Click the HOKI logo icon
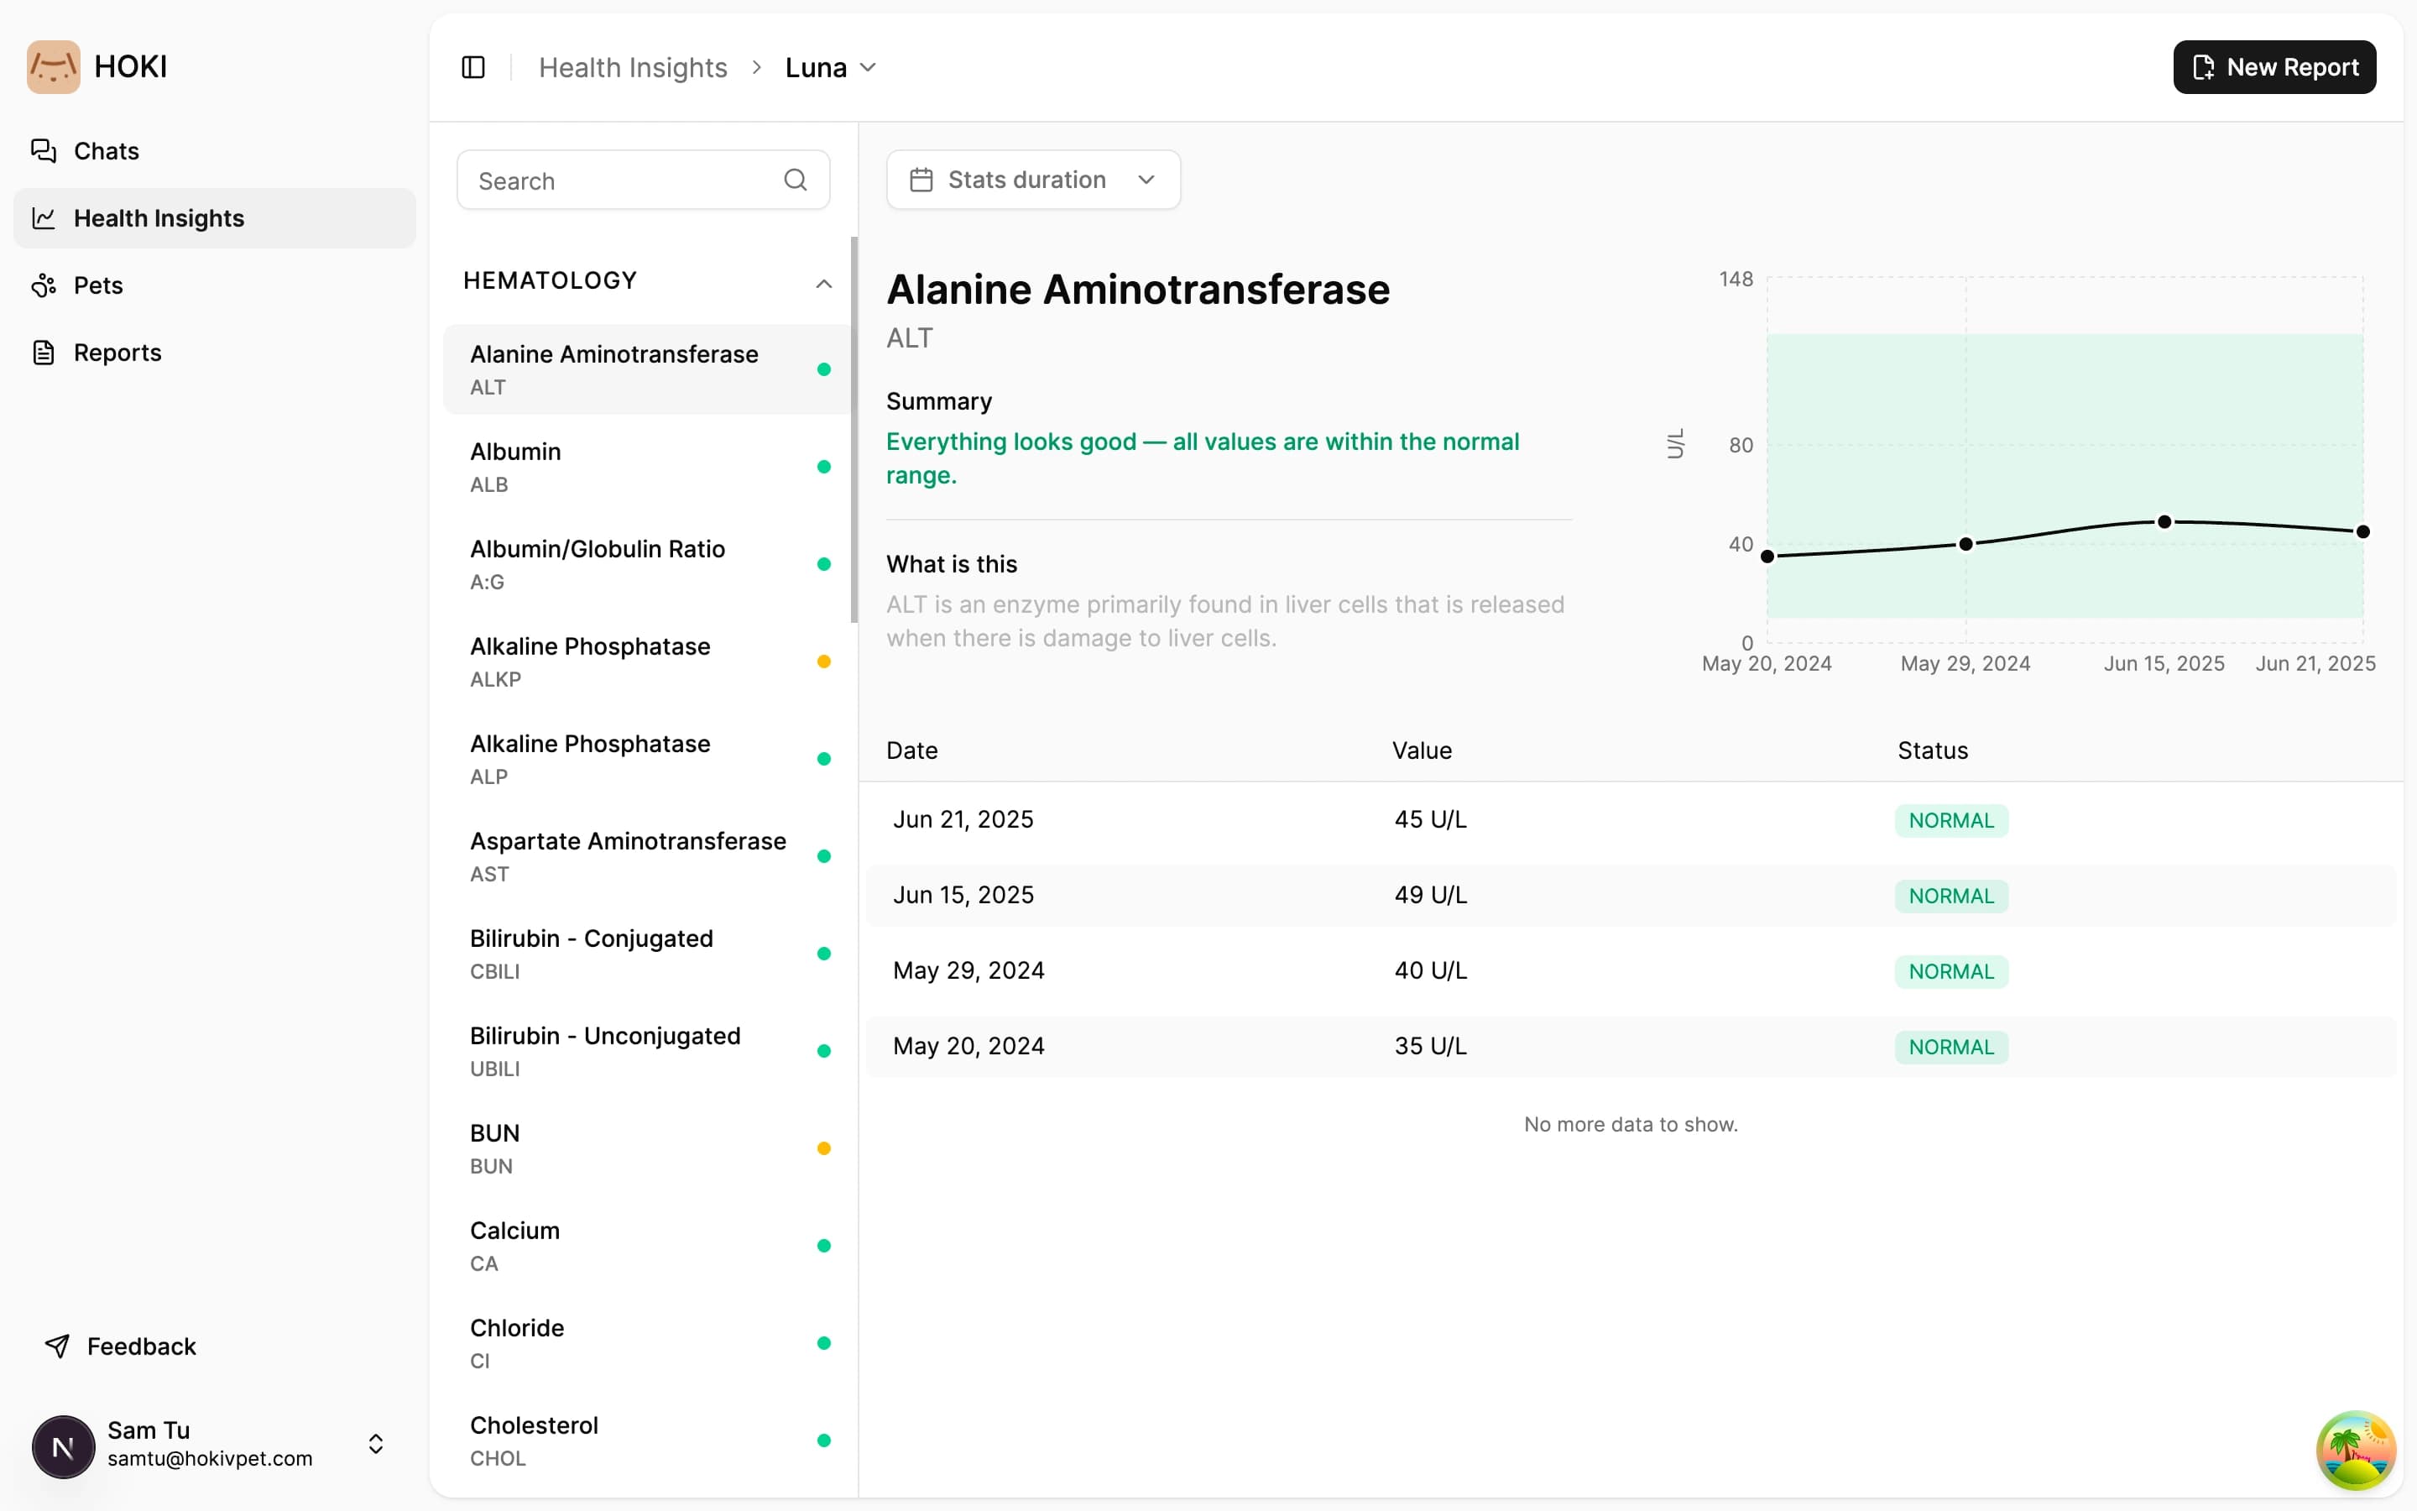The height and width of the screenshot is (1511, 2417). coord(52,66)
